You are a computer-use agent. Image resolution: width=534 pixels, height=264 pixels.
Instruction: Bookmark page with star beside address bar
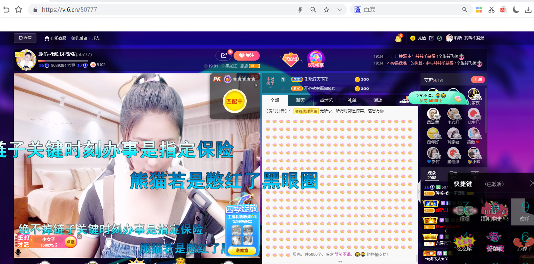click(x=19, y=10)
